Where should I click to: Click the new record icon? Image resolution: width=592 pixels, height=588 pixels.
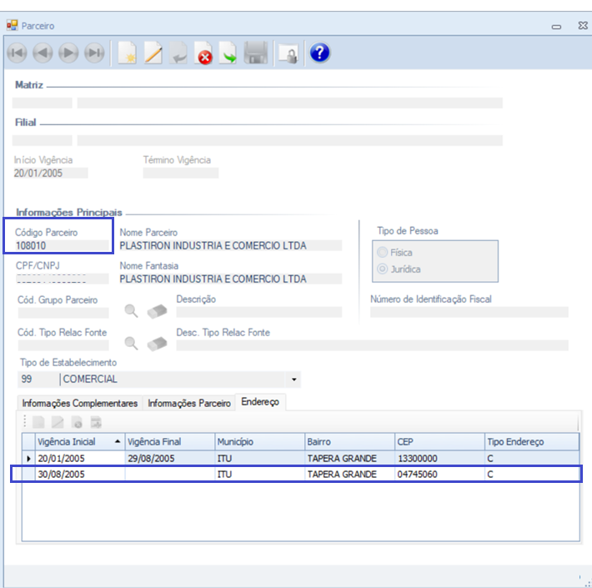tap(128, 54)
